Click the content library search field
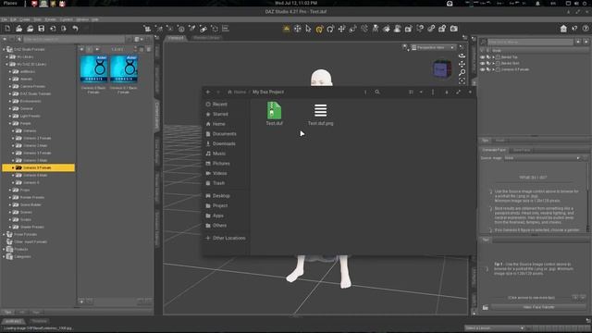 pyautogui.click(x=74, y=39)
